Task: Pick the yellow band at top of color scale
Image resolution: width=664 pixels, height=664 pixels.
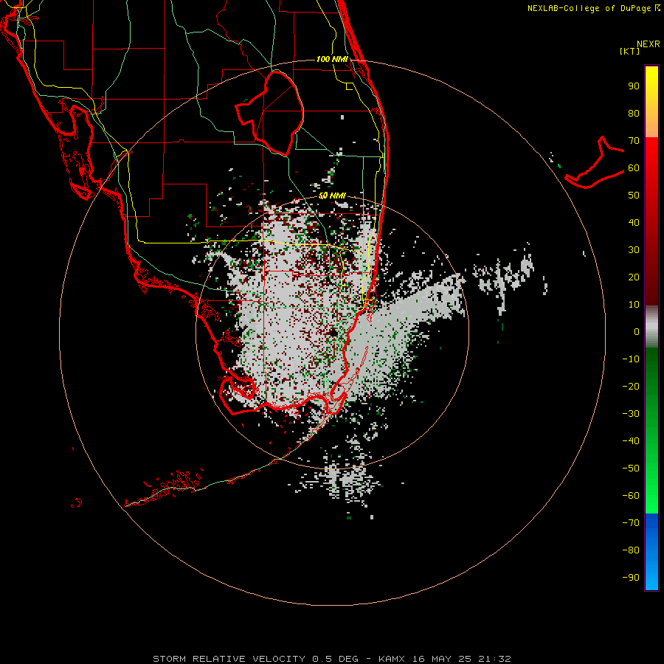Action: pyautogui.click(x=651, y=102)
